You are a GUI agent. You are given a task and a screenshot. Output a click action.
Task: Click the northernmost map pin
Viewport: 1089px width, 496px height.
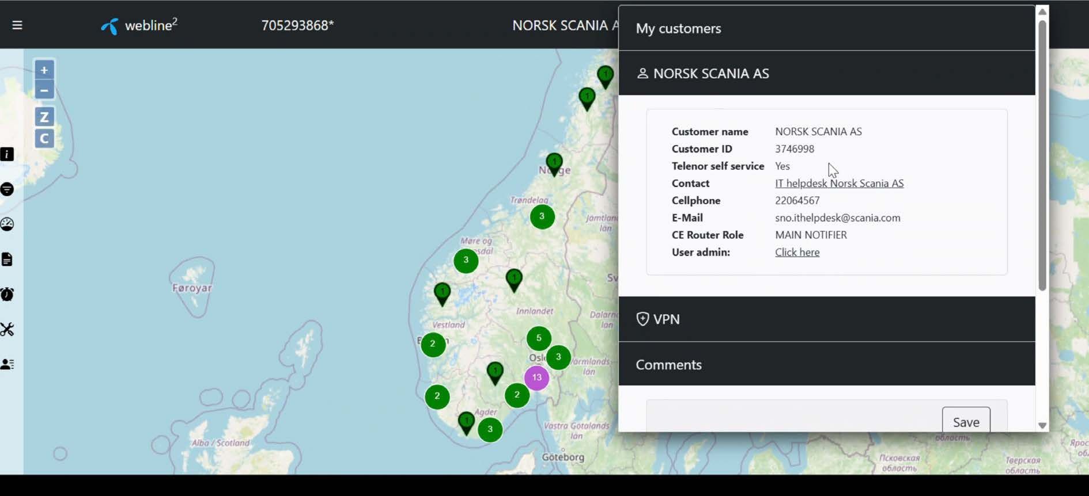pos(605,77)
